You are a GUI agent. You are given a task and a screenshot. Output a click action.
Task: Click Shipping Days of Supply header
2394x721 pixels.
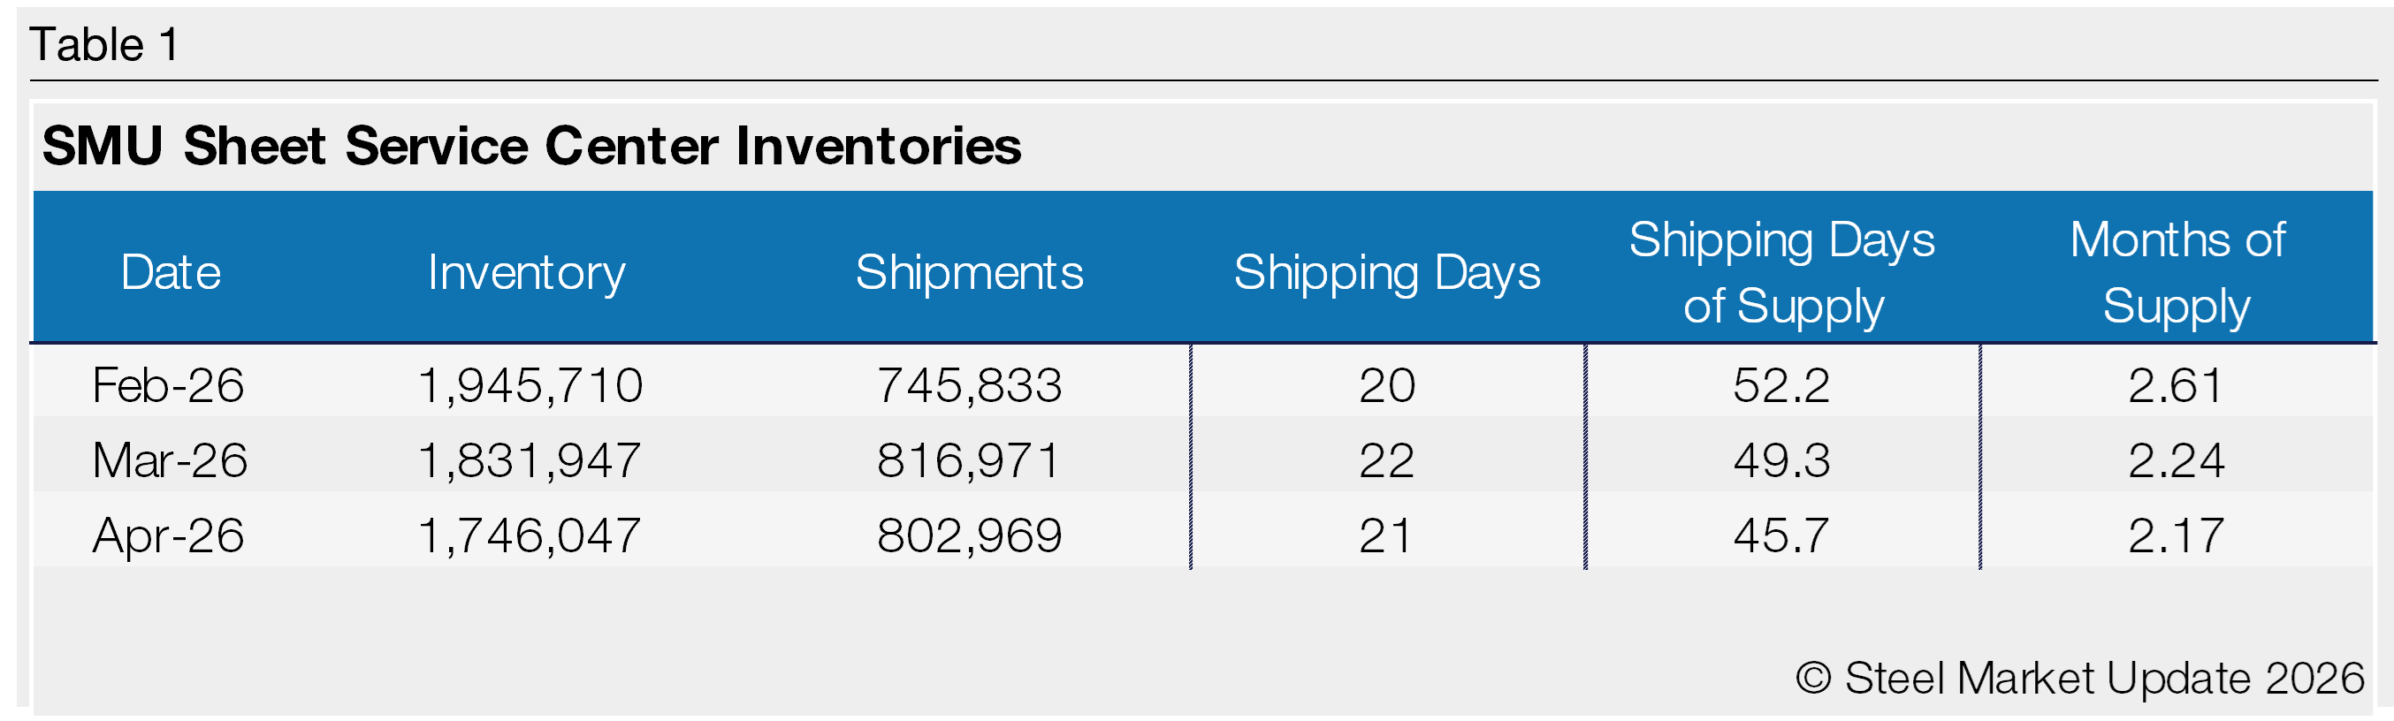click(x=1781, y=272)
